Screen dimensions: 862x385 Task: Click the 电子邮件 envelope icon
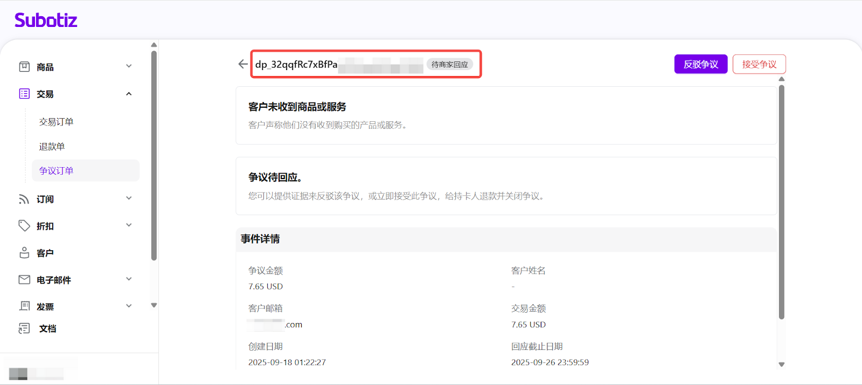point(24,279)
